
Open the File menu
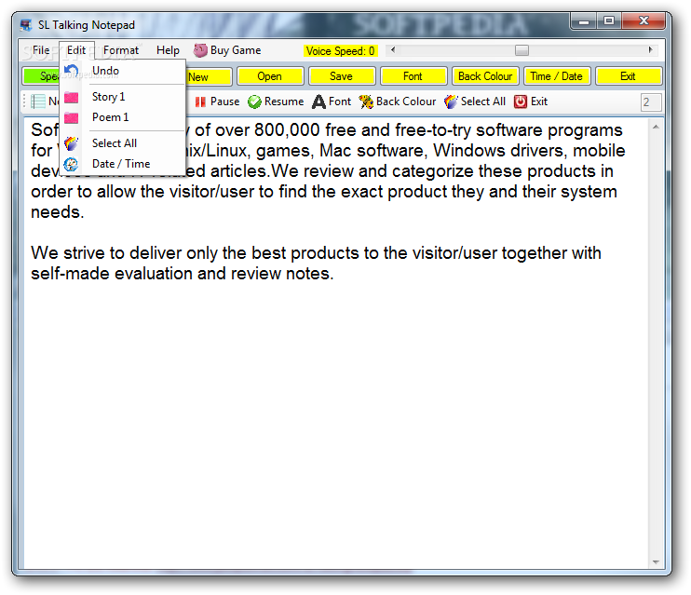tap(41, 50)
